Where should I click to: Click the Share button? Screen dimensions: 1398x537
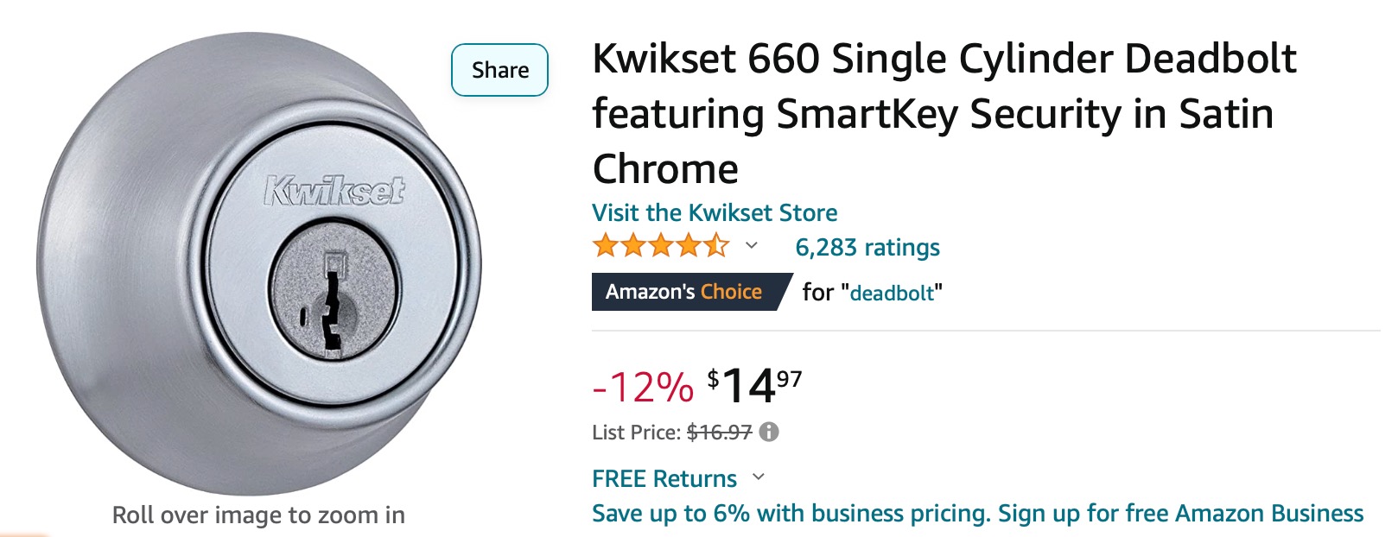499,70
